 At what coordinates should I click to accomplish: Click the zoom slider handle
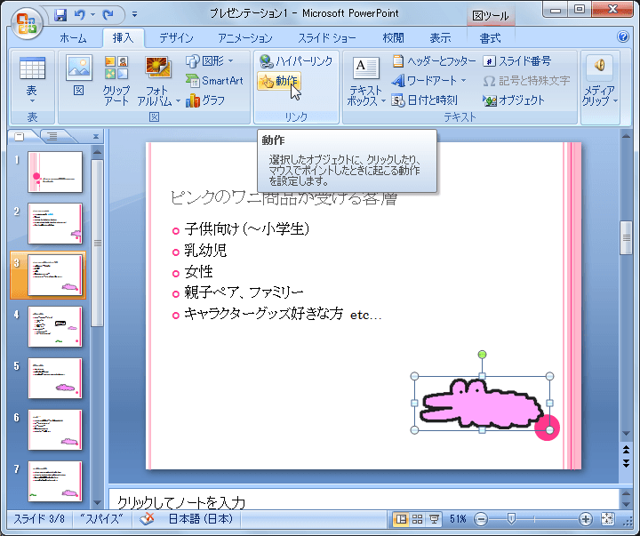pyautogui.click(x=510, y=519)
